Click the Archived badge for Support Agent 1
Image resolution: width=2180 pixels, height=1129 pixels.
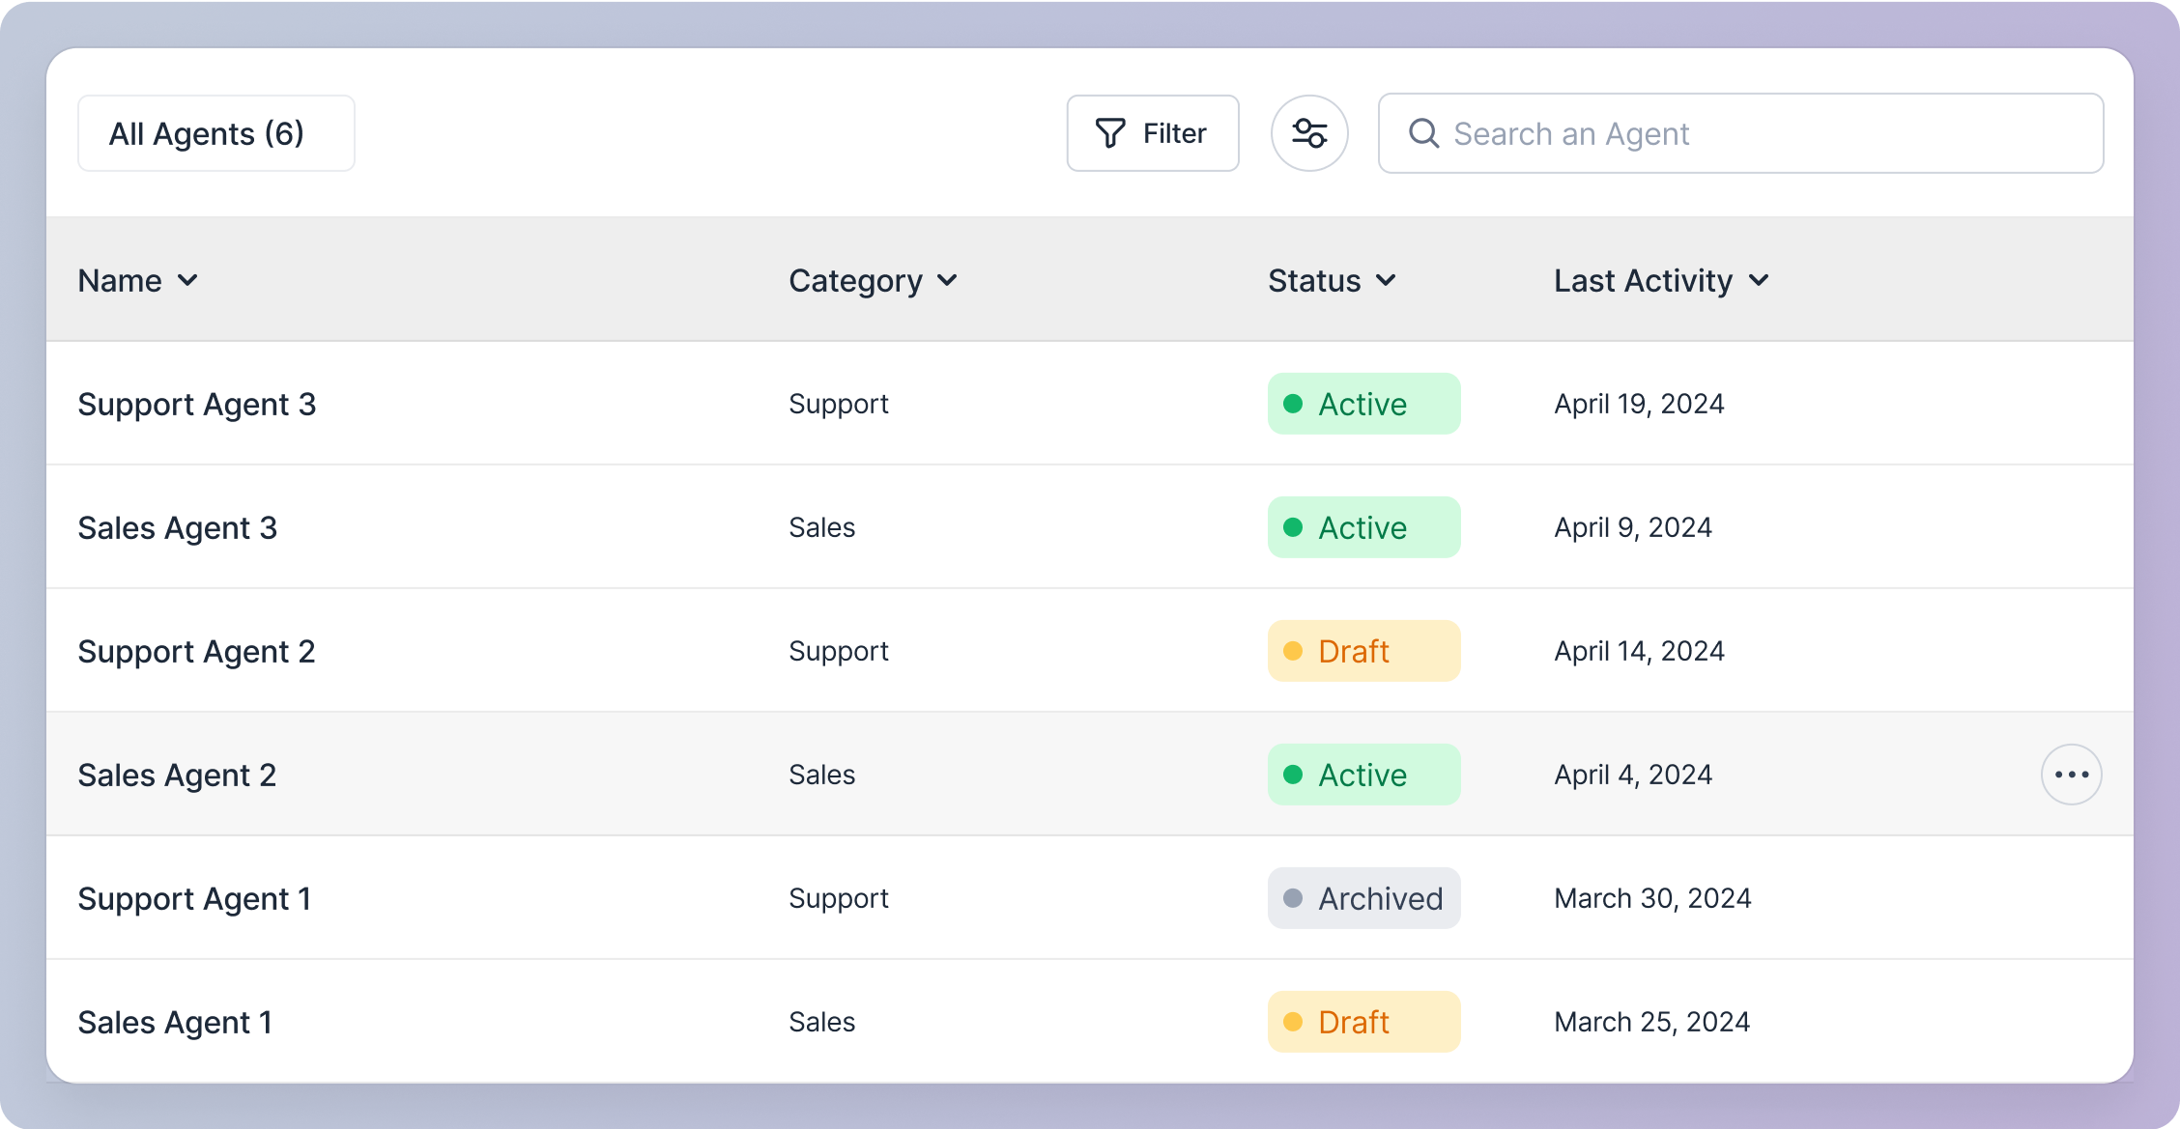[1363, 898]
